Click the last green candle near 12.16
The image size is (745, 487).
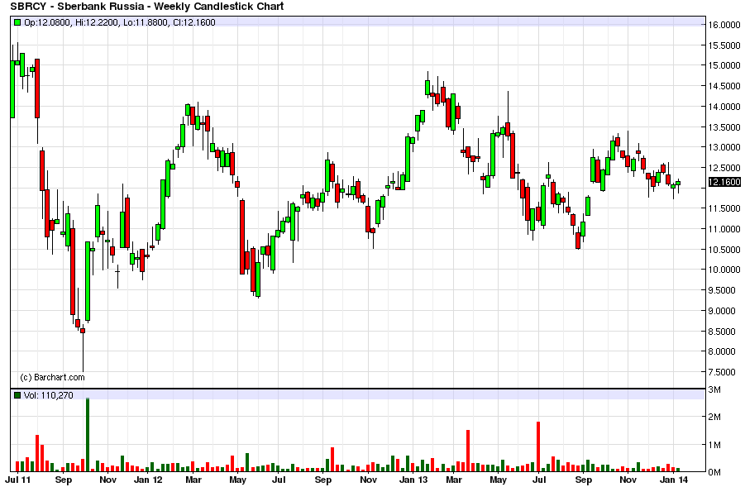[678, 183]
